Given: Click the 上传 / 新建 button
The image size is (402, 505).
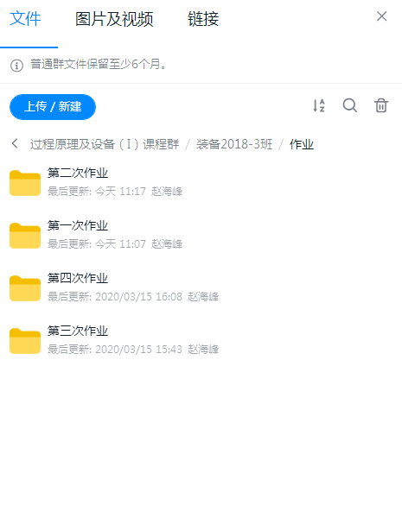Looking at the screenshot, I should coord(53,106).
